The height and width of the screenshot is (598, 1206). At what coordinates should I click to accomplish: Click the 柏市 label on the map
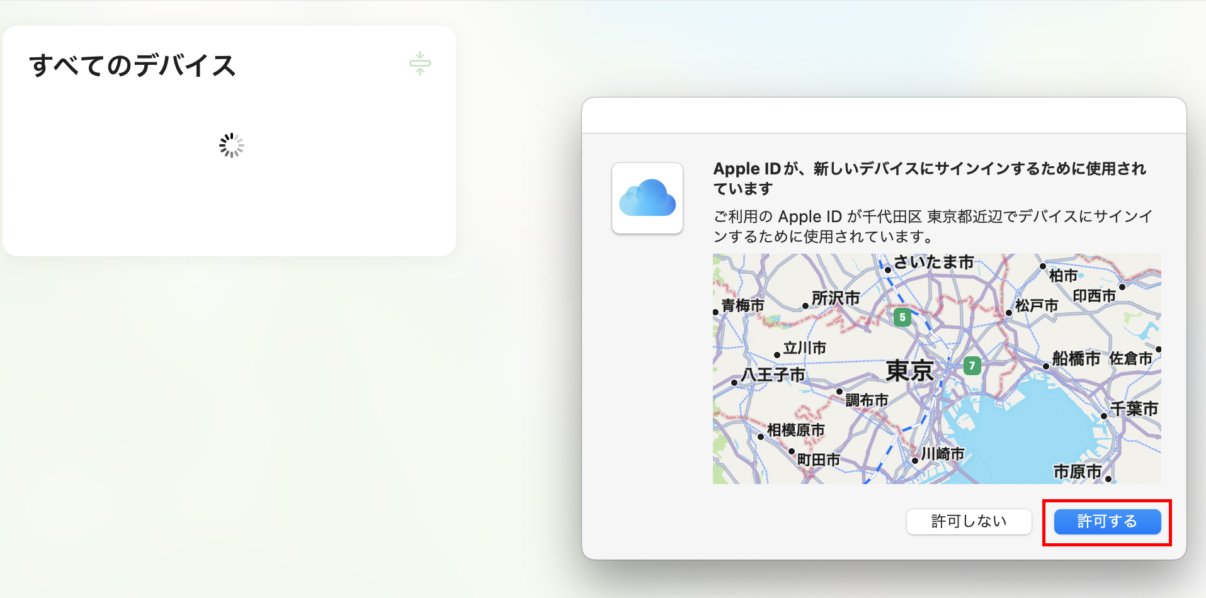click(x=1063, y=276)
